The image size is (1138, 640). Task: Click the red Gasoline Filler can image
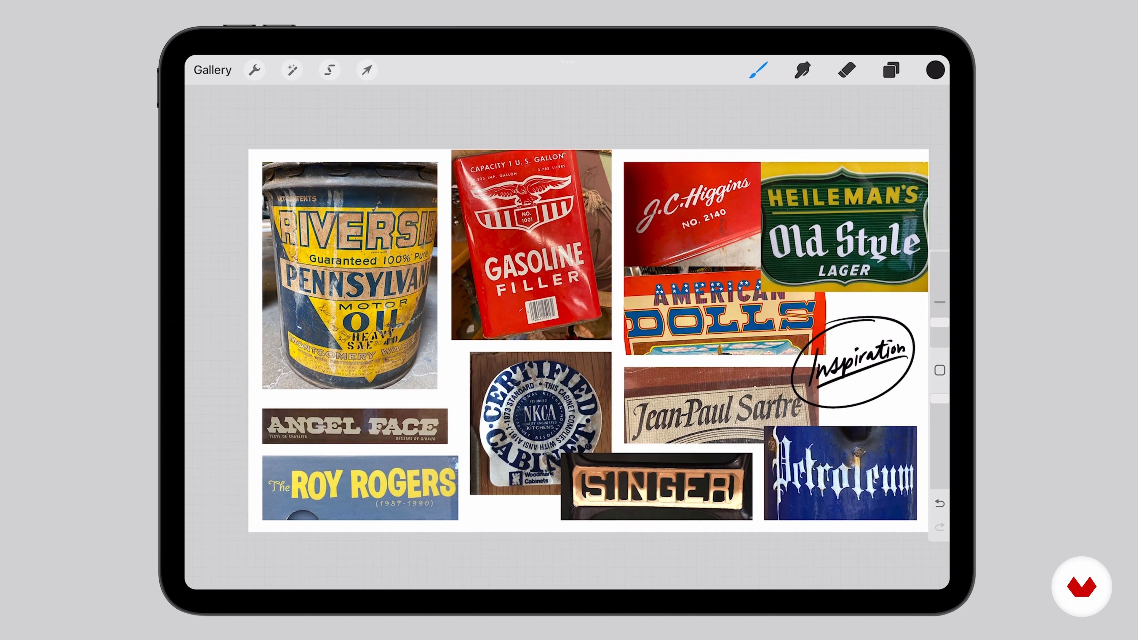531,245
